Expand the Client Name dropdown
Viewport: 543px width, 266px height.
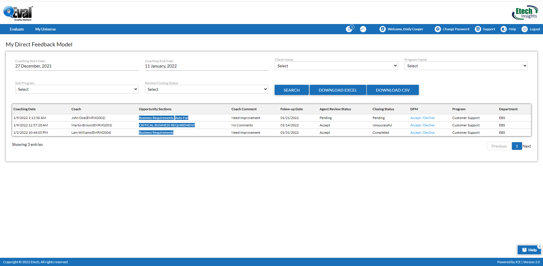[336, 66]
